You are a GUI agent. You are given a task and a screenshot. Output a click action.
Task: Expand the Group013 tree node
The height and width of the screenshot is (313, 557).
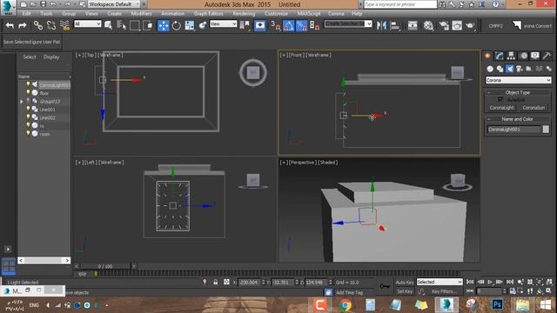(x=21, y=102)
